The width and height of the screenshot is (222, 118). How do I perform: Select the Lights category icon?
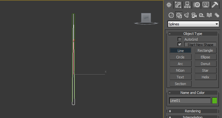click(x=186, y=15)
